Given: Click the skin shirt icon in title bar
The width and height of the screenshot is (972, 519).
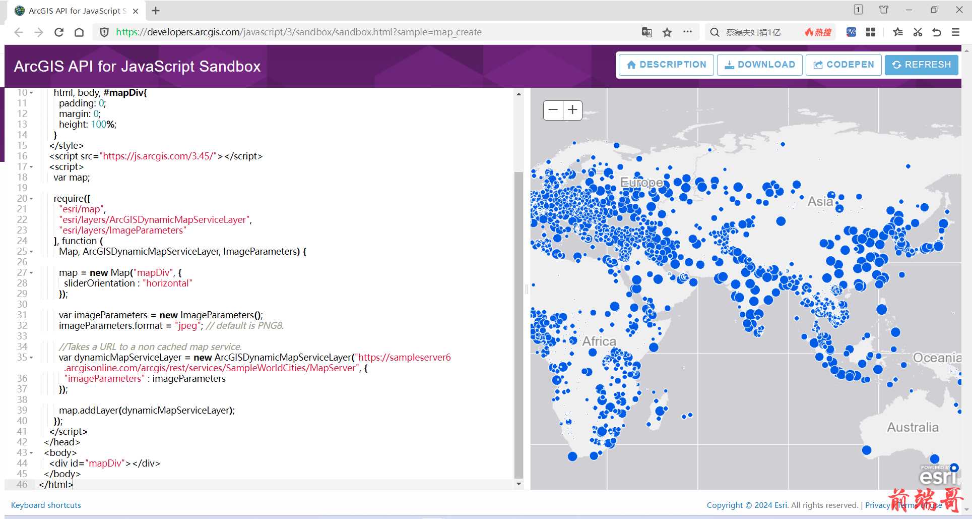Looking at the screenshot, I should pyautogui.click(x=884, y=10).
